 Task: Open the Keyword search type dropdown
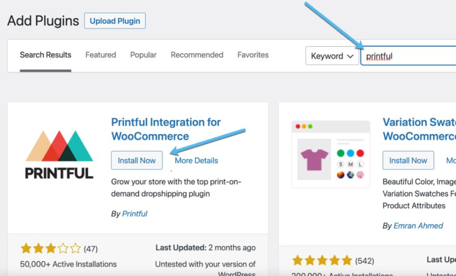[332, 56]
